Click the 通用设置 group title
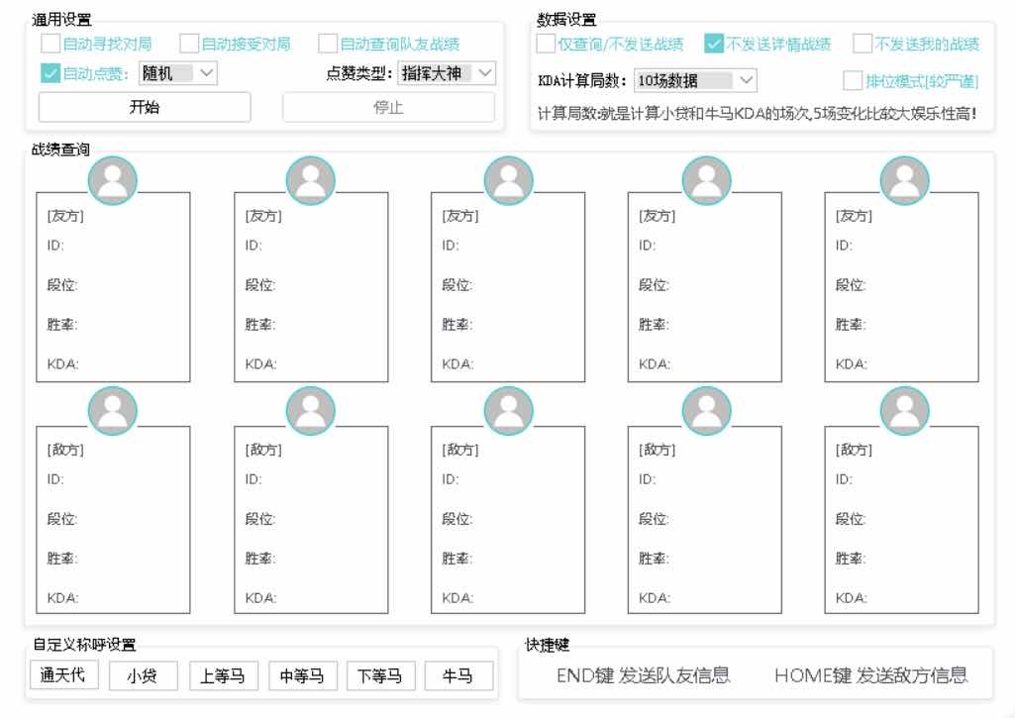 click(x=61, y=20)
